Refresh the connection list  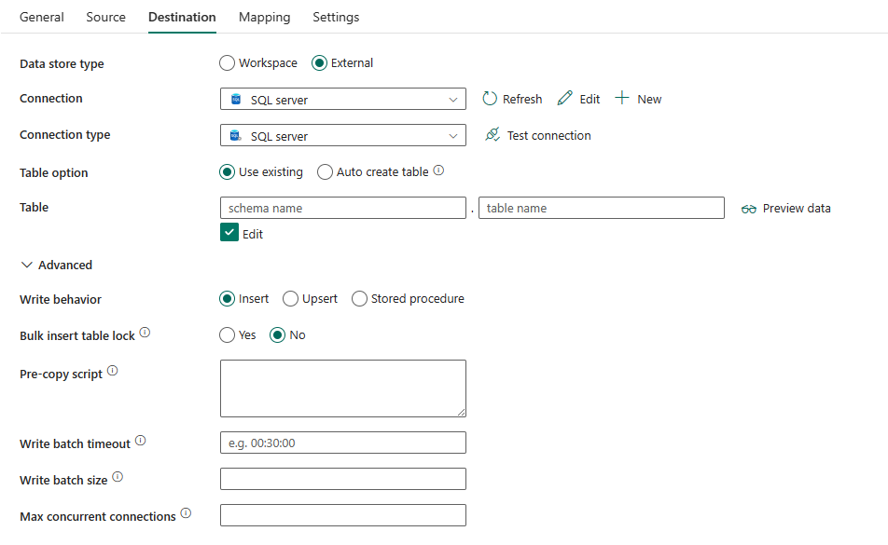pos(512,98)
